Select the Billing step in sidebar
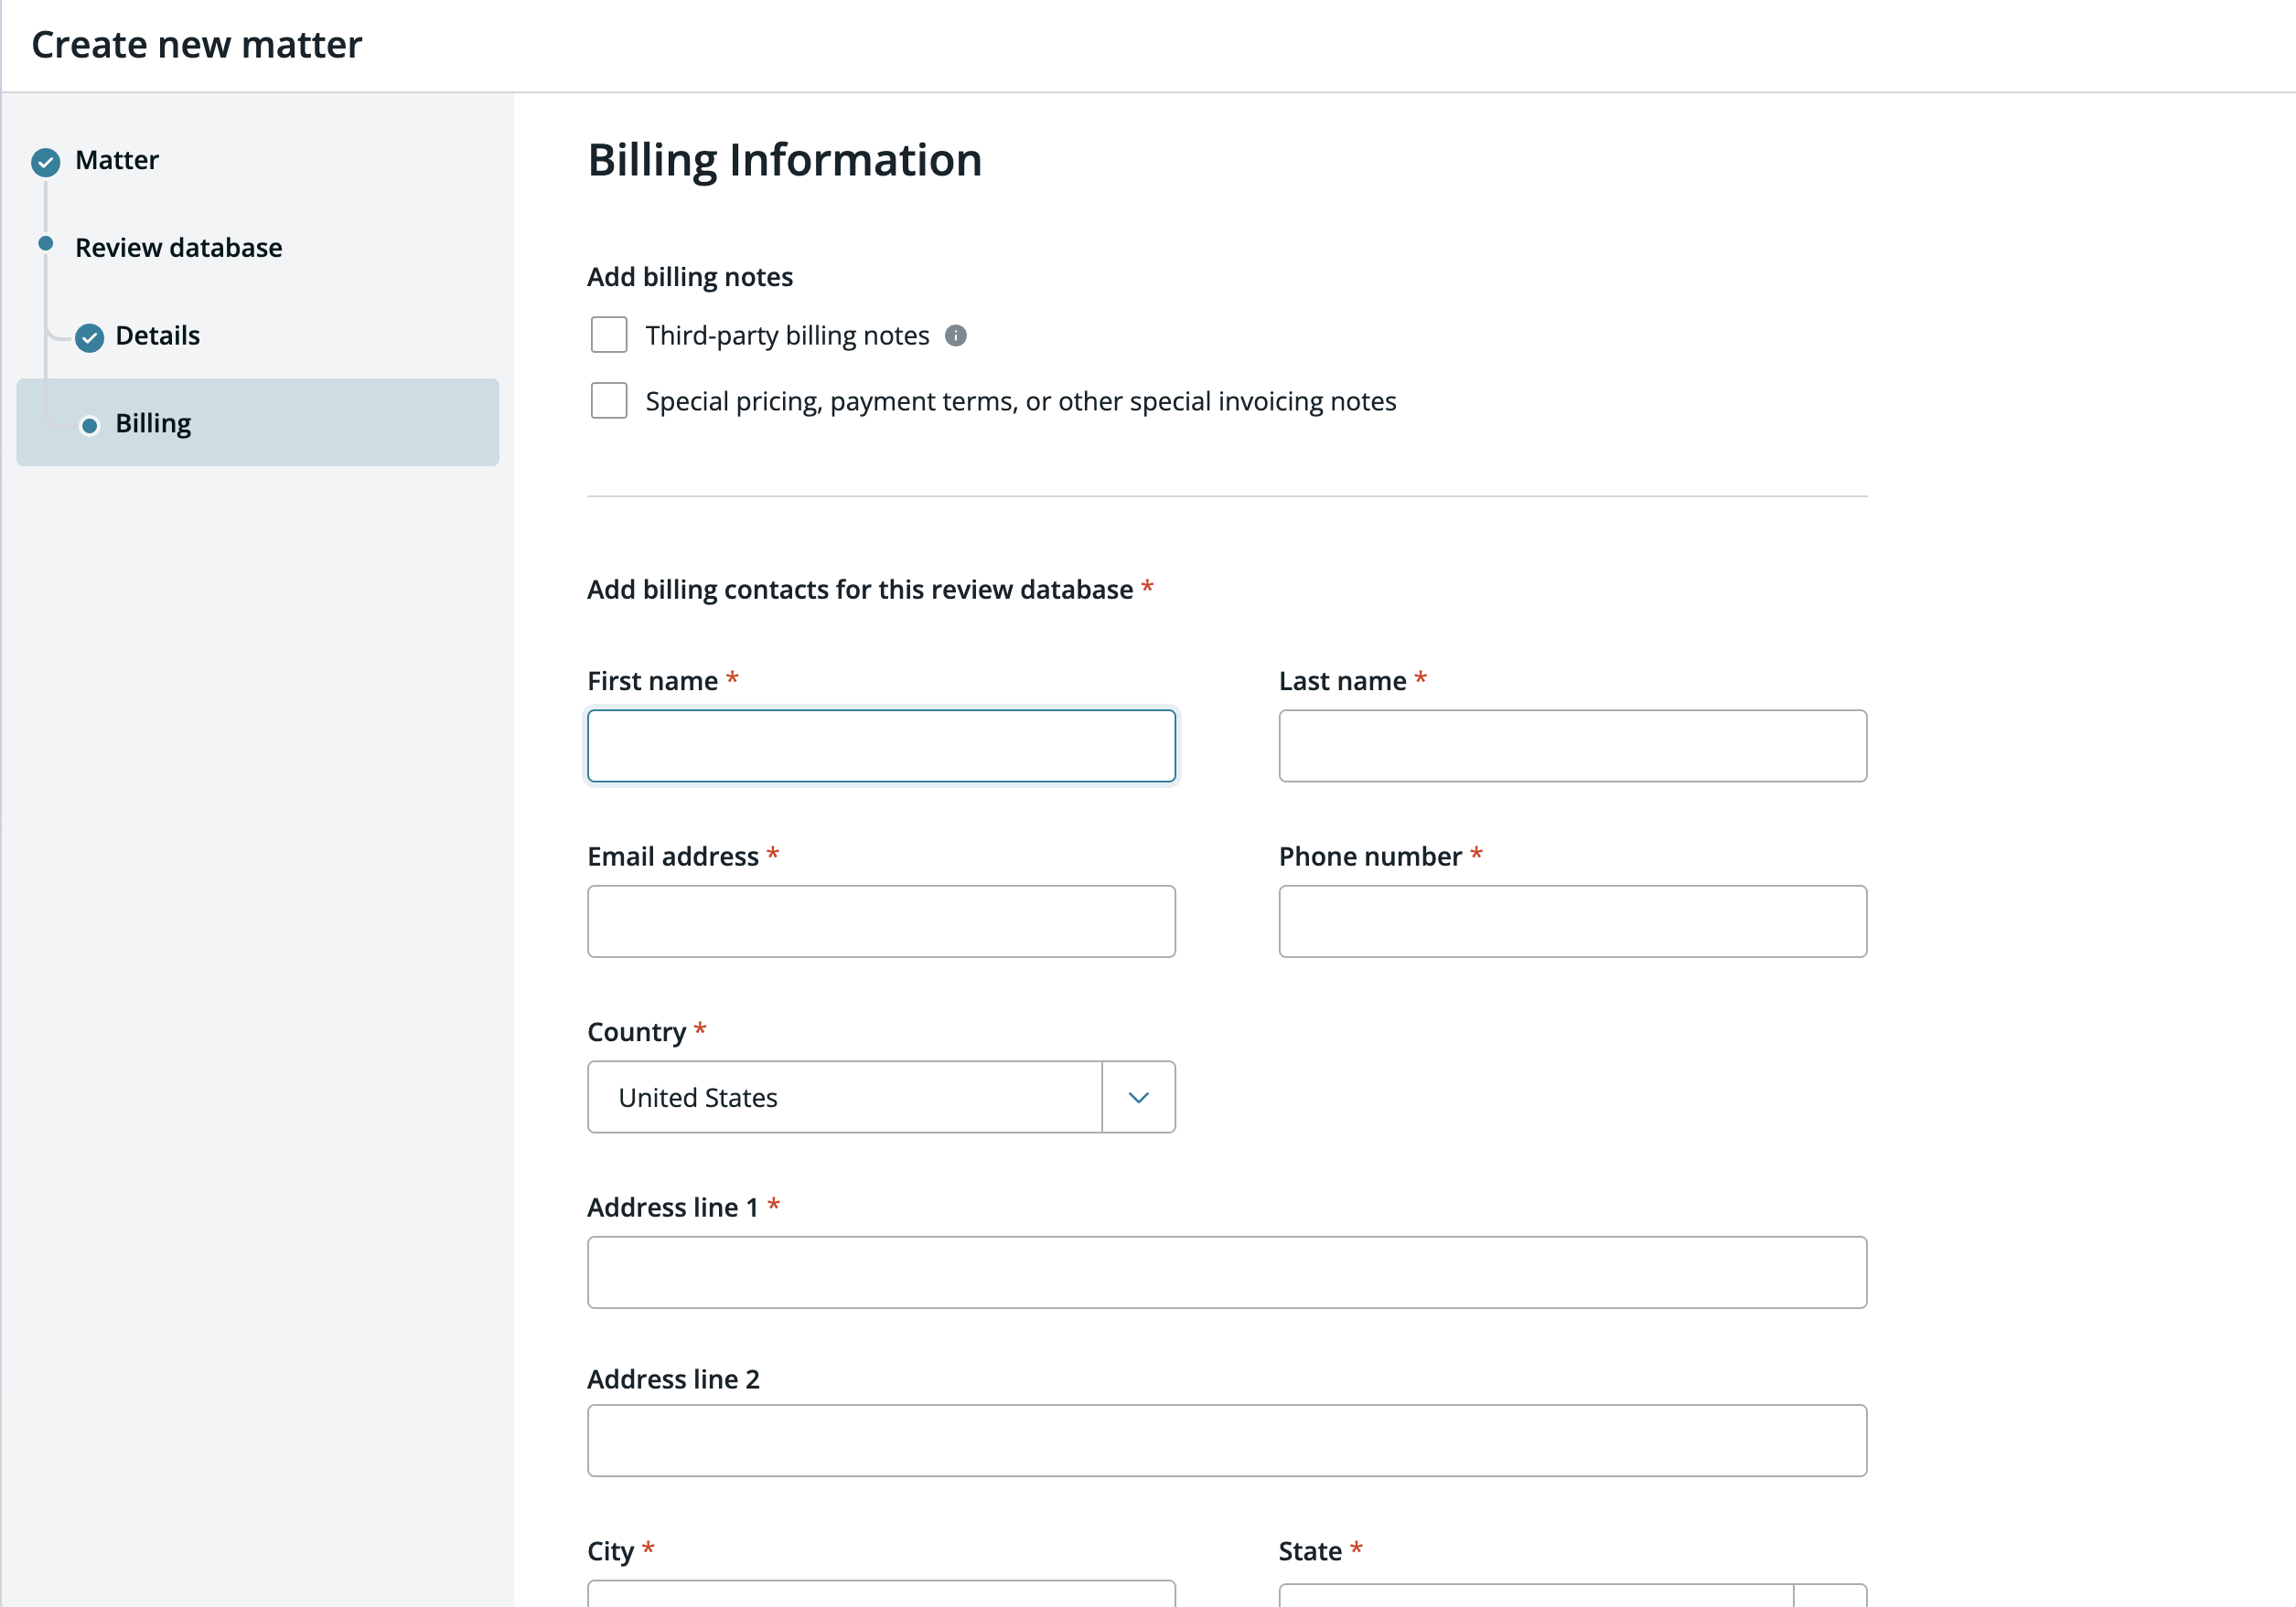This screenshot has height=1607, width=2296. 258,422
